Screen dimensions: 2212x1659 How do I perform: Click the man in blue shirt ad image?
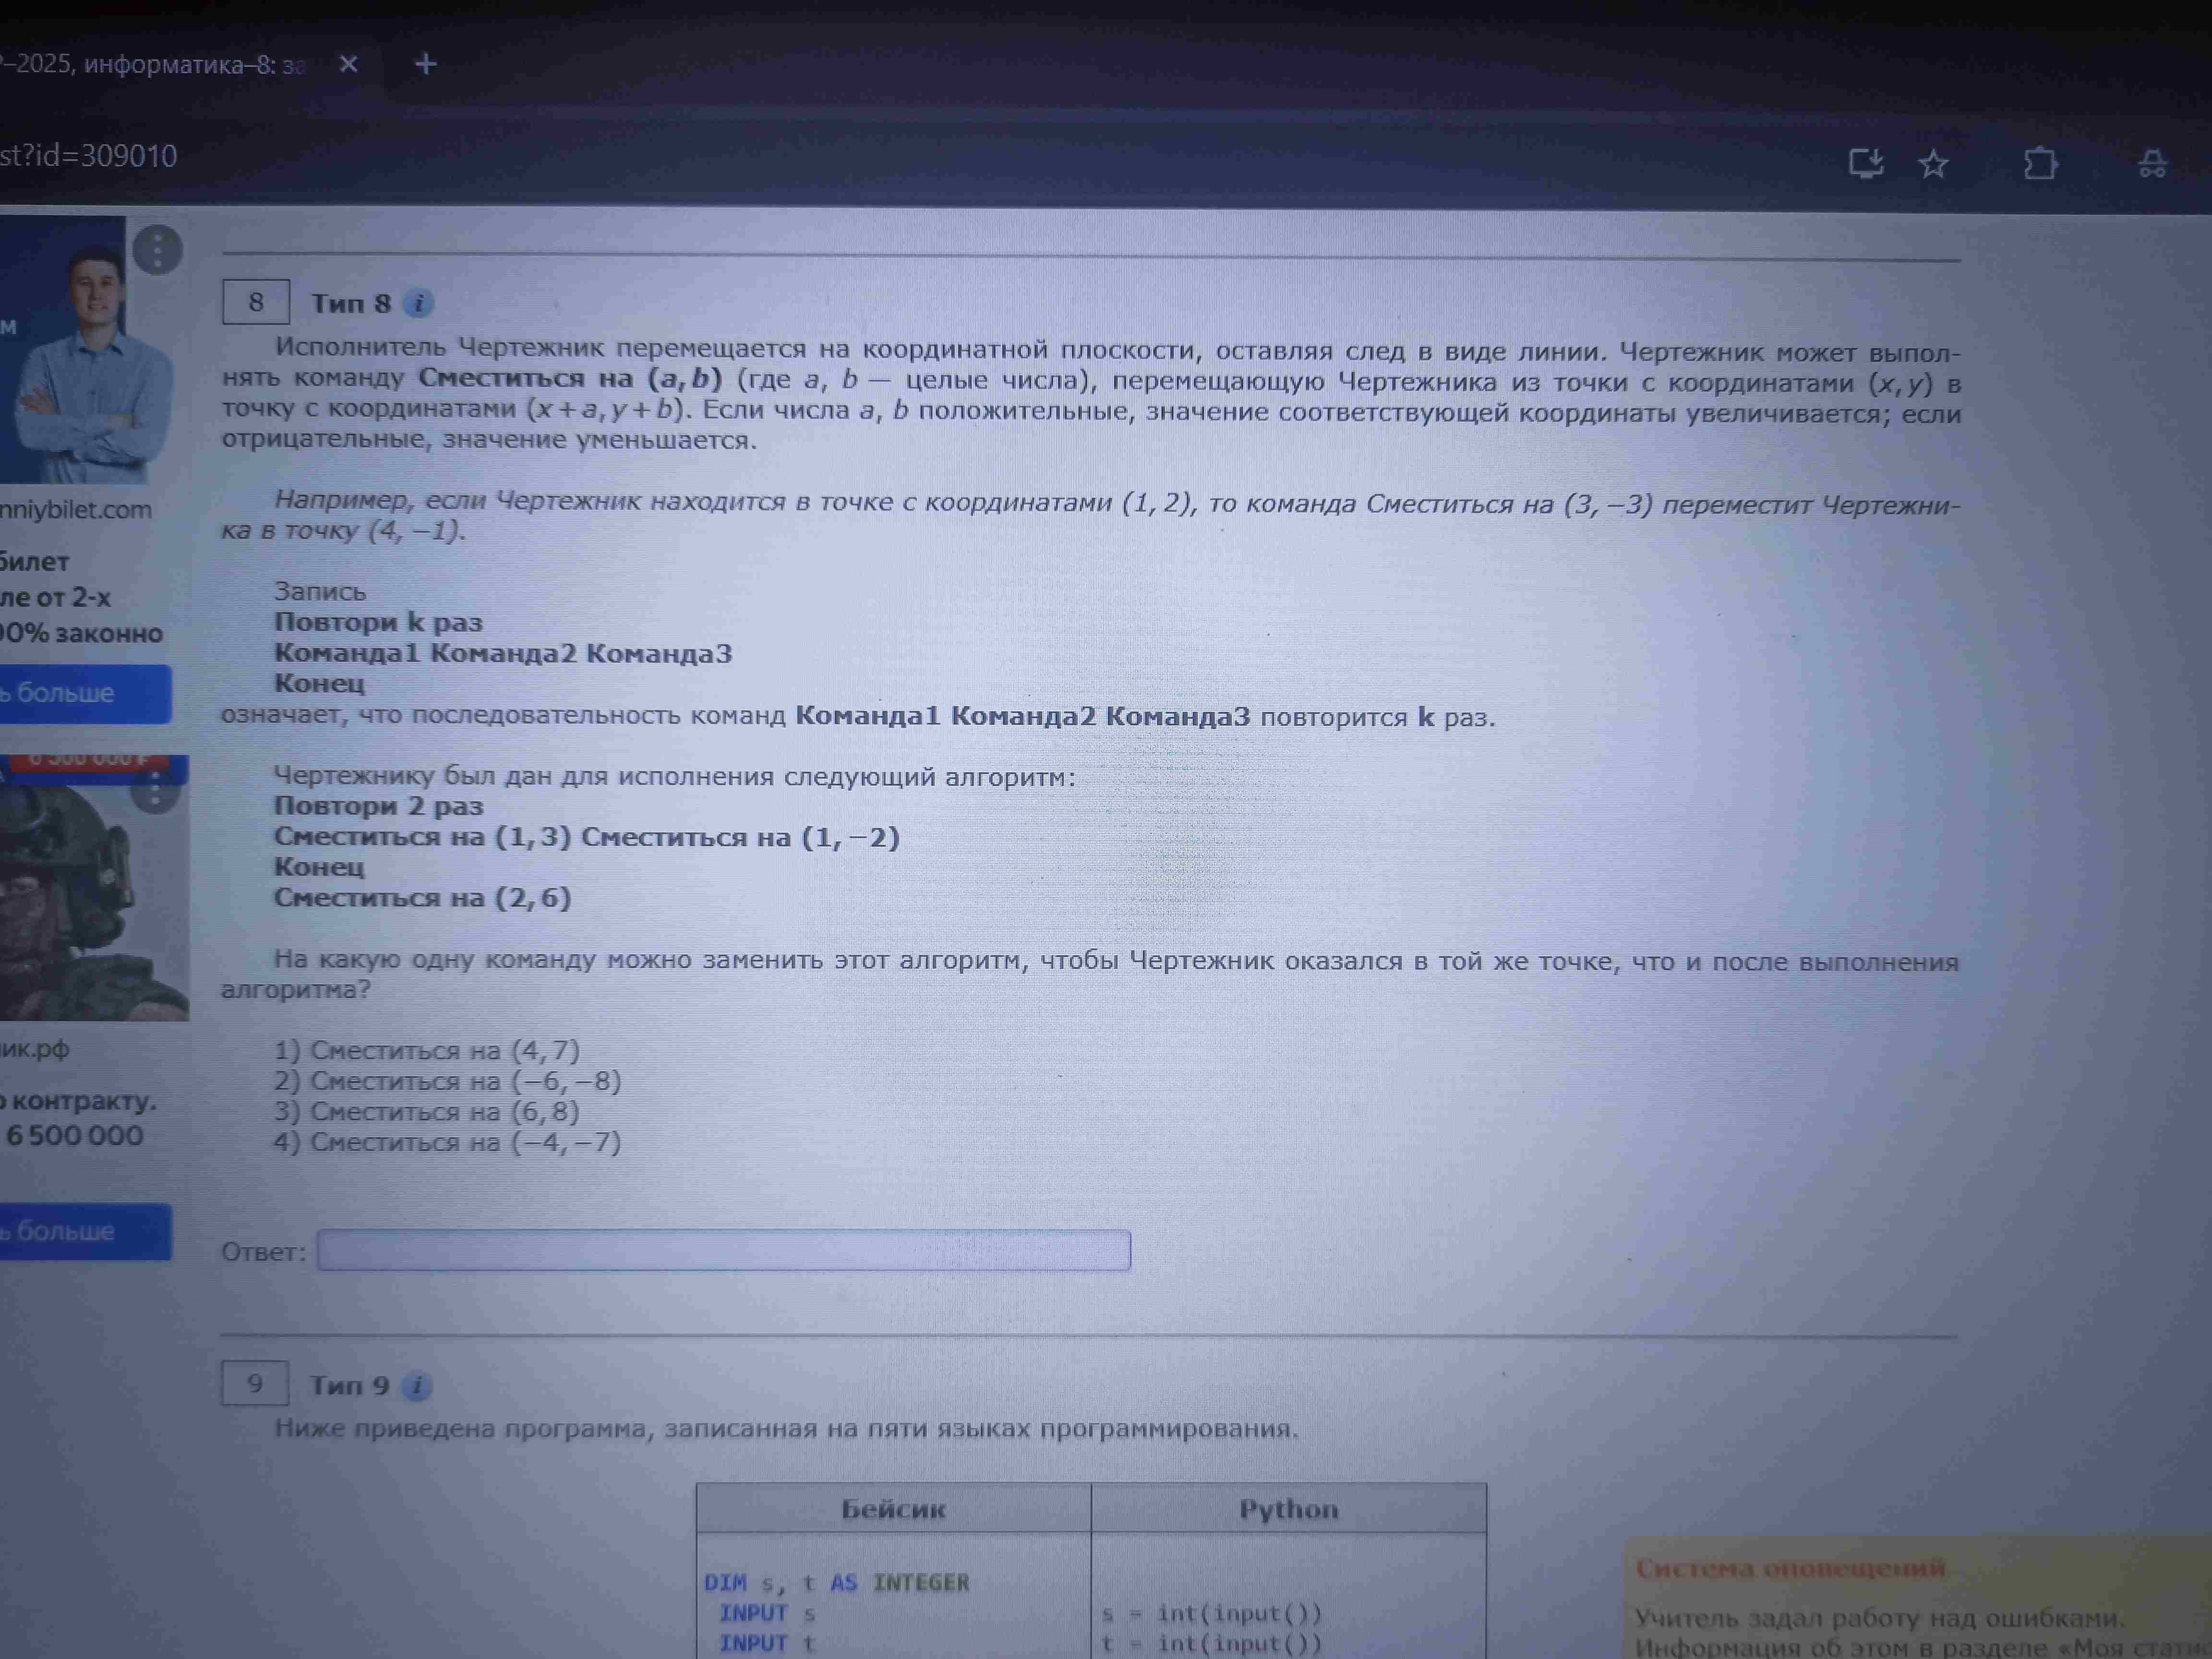[x=86, y=350]
